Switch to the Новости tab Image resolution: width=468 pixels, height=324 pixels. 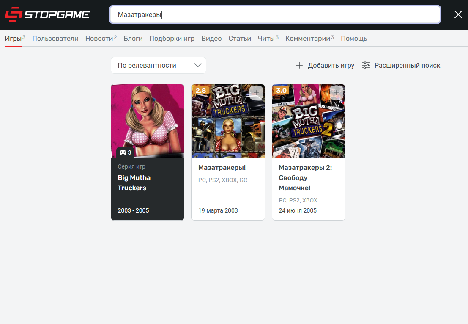point(99,39)
